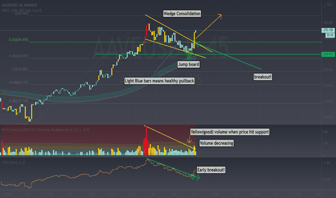The width and height of the screenshot is (336, 198).
Task: Select the breakout! text note
Action: pos(263,77)
